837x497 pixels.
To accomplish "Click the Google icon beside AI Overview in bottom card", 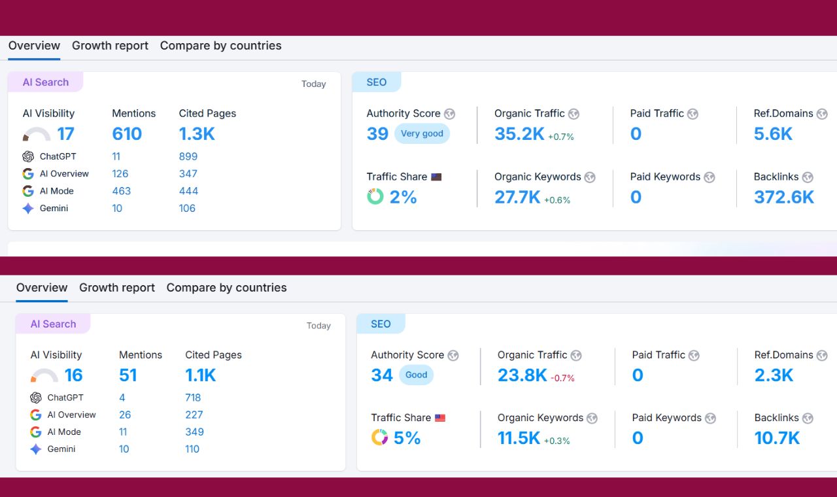I will tap(36, 415).
